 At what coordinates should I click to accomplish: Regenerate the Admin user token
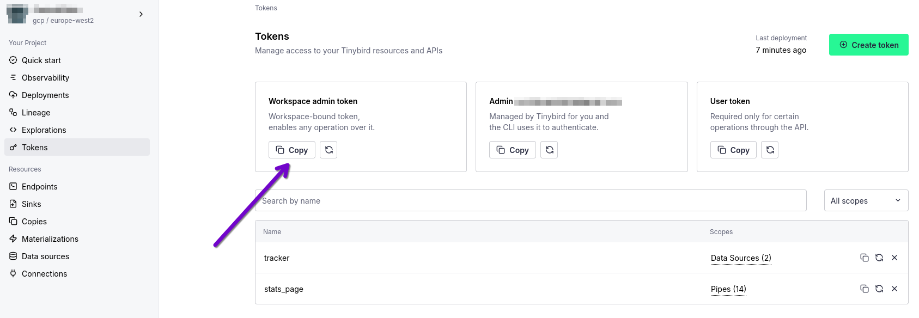[x=549, y=150]
